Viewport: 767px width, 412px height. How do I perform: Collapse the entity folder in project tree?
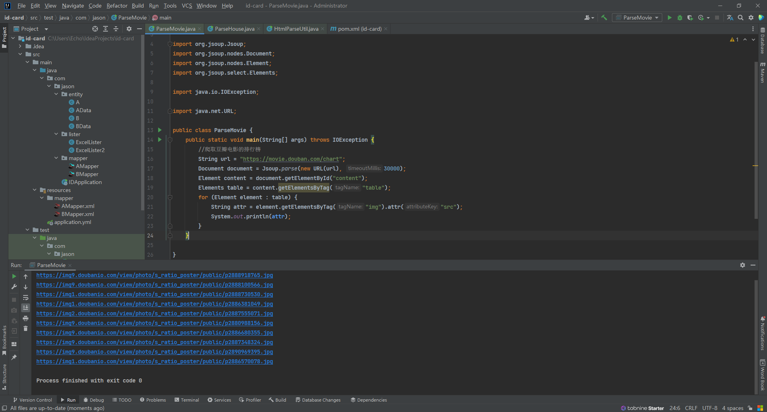[x=56, y=94]
